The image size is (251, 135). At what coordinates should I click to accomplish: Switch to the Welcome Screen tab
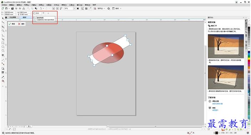coord(12,17)
